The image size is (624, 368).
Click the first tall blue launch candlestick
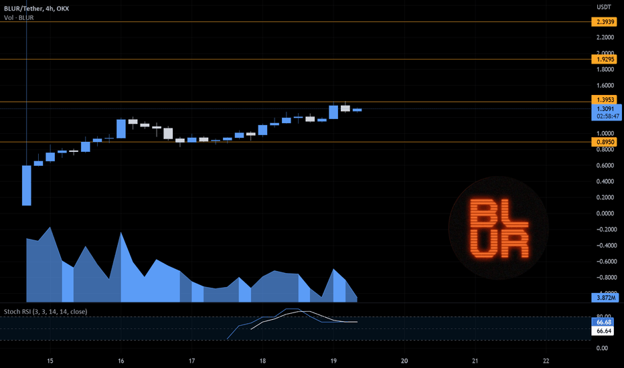[x=26, y=185]
